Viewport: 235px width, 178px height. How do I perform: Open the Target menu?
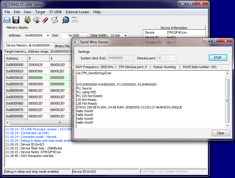[40, 12]
